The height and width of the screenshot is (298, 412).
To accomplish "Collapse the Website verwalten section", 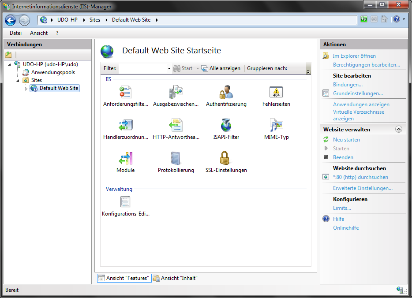I will click(398, 130).
